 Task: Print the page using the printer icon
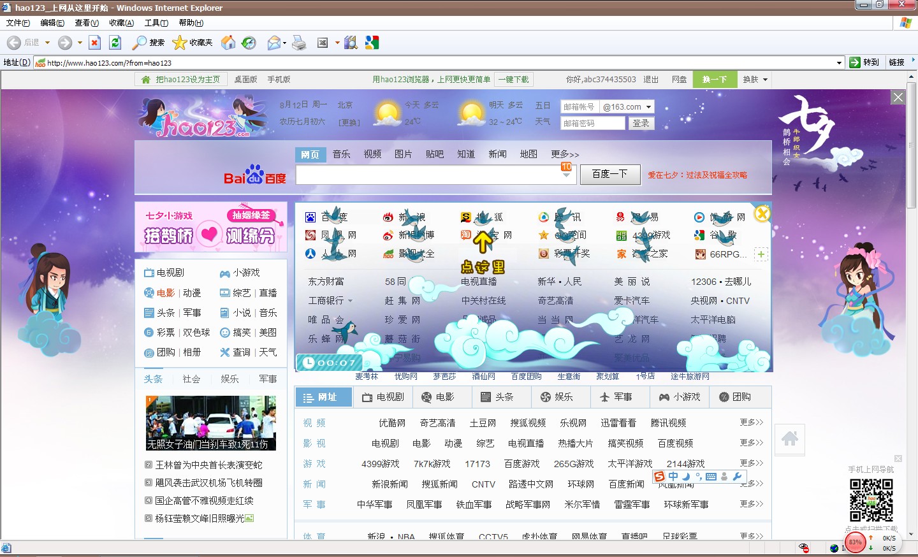pos(298,43)
